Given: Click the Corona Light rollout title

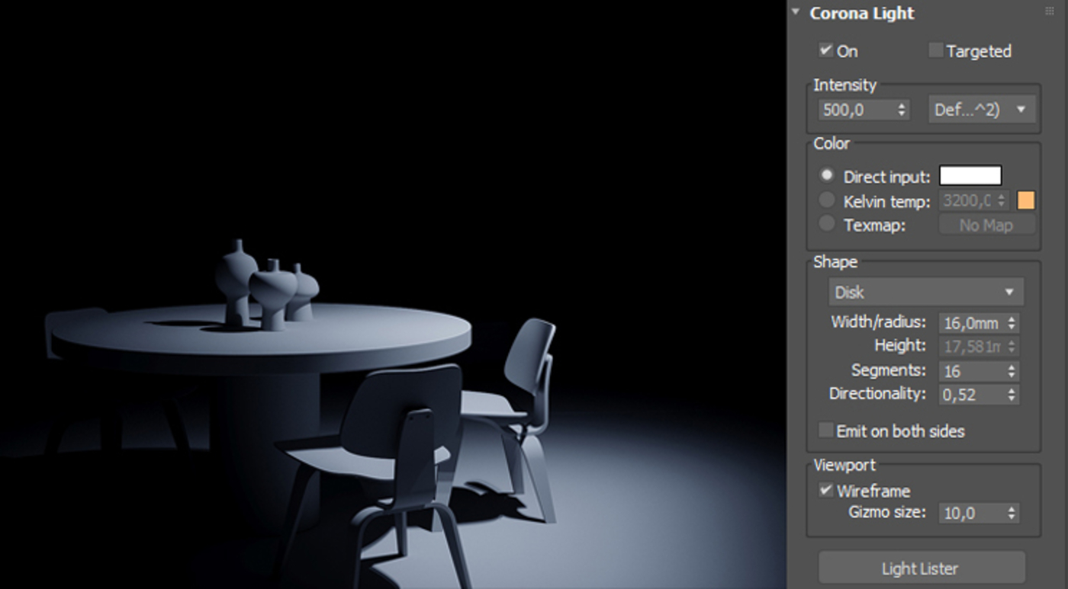Looking at the screenshot, I should tap(862, 13).
